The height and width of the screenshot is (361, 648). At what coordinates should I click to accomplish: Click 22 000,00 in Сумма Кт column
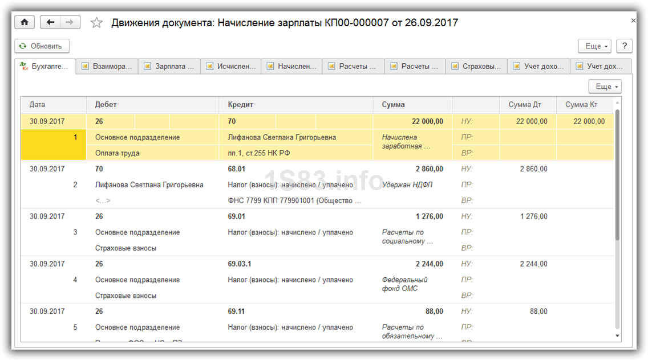(589, 121)
